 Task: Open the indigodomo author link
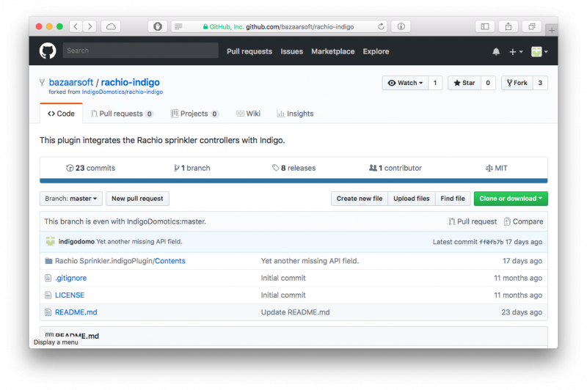(76, 242)
